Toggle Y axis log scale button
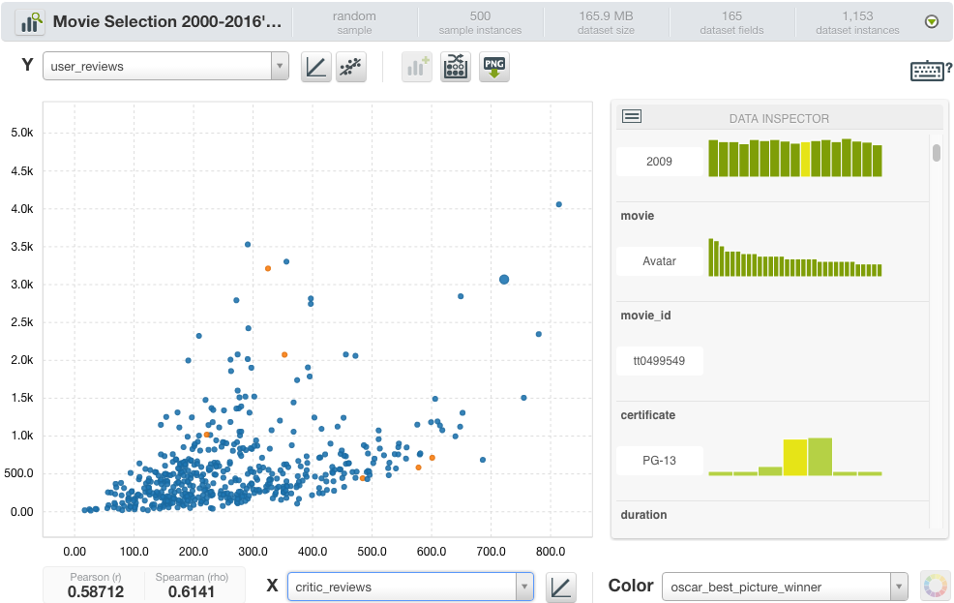The height and width of the screenshot is (603, 954). coord(315,67)
